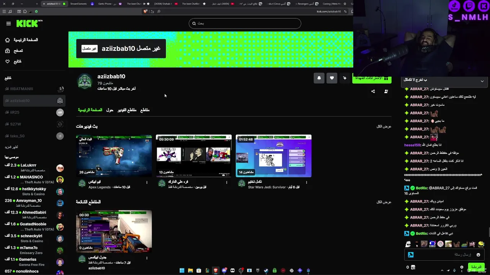The height and width of the screenshot is (275, 490).
Task: Open recommended channel m7ame7o
Action: pyautogui.click(x=34, y=250)
